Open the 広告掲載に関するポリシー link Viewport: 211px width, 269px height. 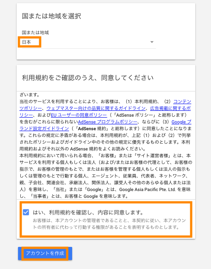coord(170,108)
